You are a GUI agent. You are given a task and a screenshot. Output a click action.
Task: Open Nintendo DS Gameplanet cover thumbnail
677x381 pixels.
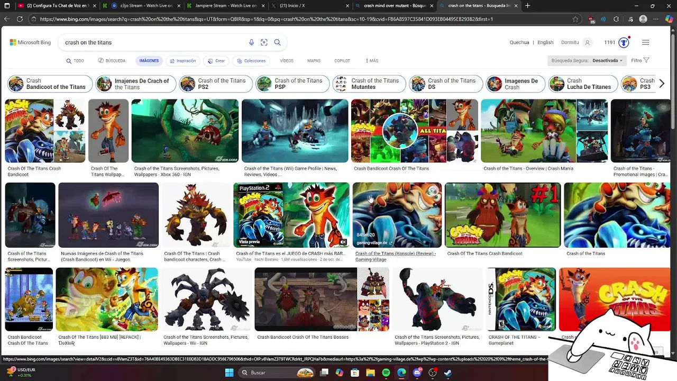pyautogui.click(x=522, y=300)
